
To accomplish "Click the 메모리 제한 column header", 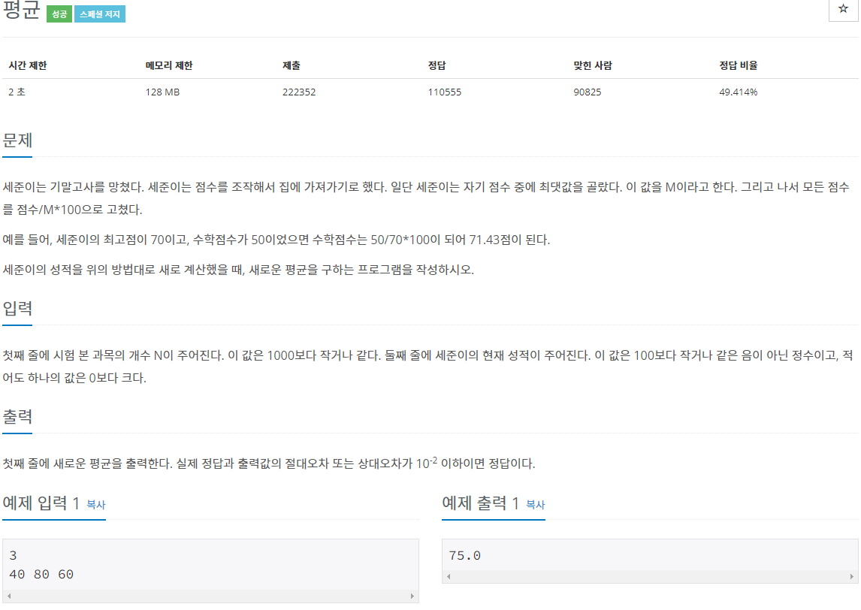I will pos(167,65).
